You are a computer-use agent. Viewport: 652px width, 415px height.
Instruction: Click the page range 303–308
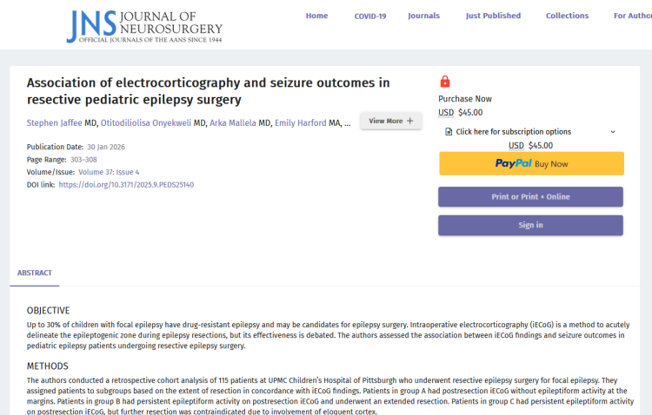pos(83,160)
